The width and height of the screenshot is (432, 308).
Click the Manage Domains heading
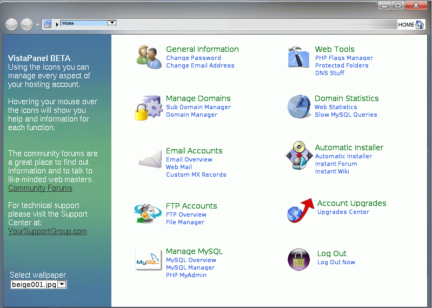198,98
